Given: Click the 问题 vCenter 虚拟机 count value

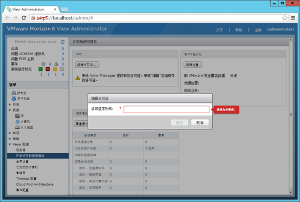Looking at the screenshot, I should [63, 54].
